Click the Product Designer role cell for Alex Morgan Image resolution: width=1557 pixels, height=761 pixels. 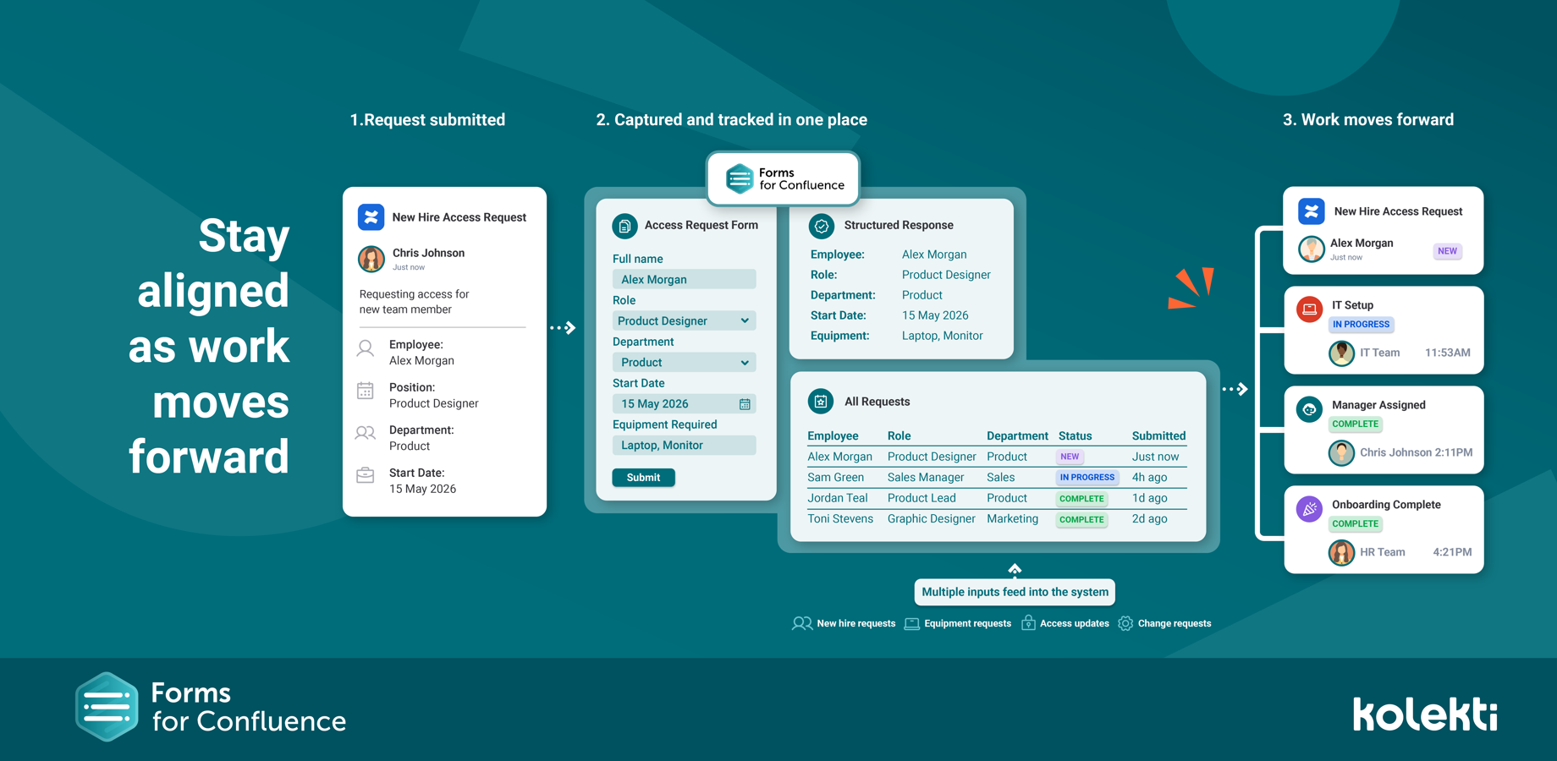coord(932,457)
